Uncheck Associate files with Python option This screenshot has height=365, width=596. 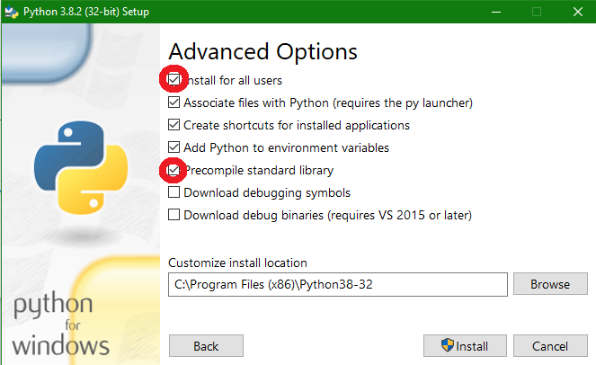coord(173,102)
